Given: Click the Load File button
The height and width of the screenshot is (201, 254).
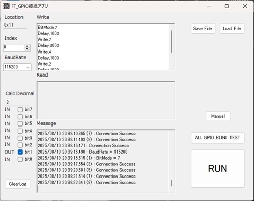Looking at the screenshot, I should [x=232, y=29].
